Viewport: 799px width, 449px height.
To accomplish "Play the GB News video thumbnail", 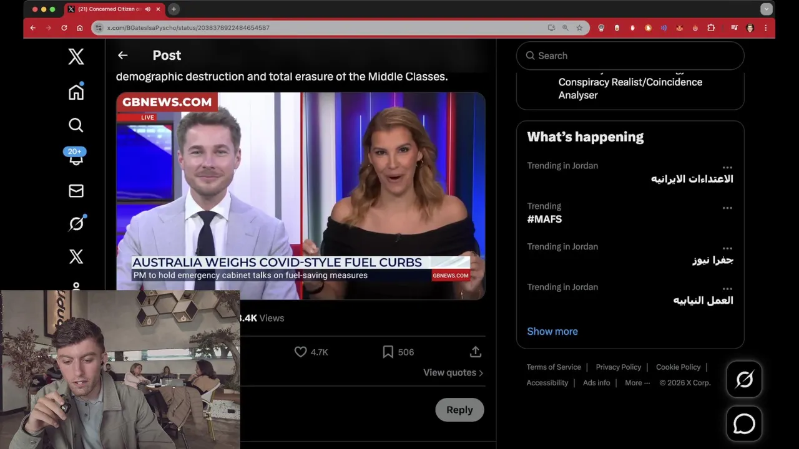I will [300, 196].
